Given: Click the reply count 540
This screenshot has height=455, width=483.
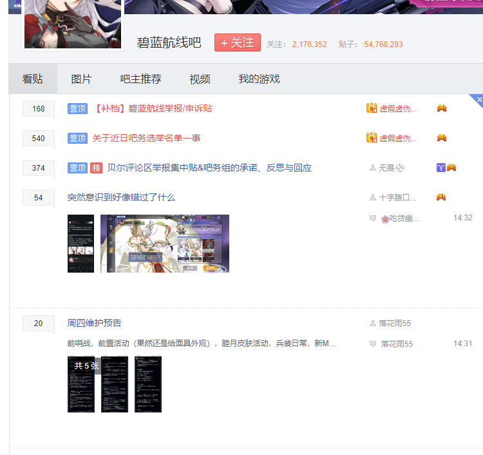Looking at the screenshot, I should 39,138.
